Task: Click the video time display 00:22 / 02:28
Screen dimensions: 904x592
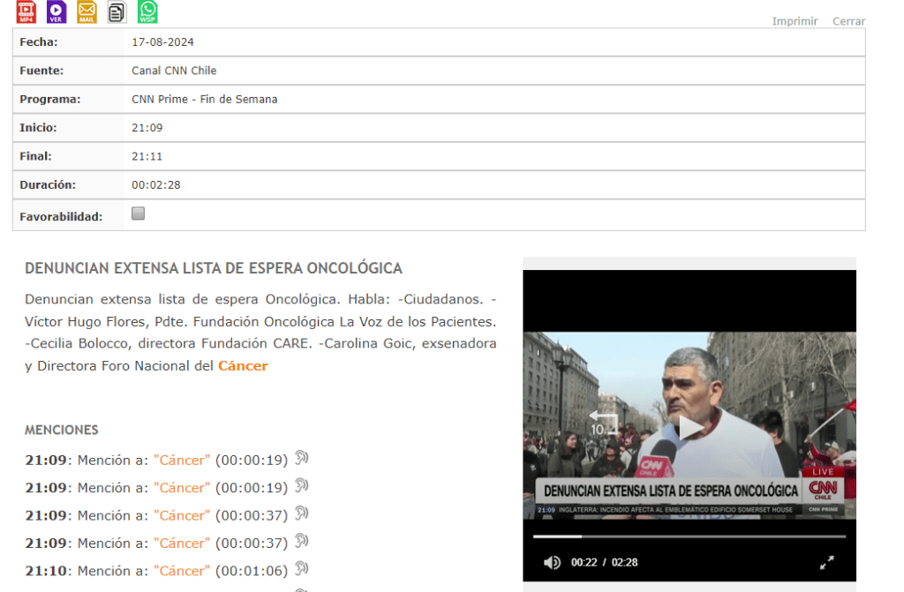Action: [x=604, y=563]
